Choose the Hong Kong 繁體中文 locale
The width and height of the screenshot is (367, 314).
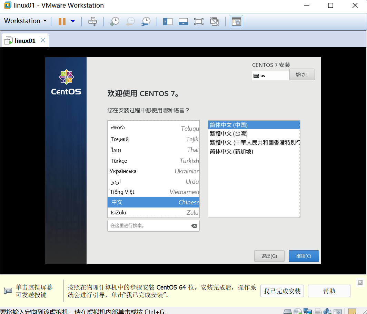coord(254,143)
